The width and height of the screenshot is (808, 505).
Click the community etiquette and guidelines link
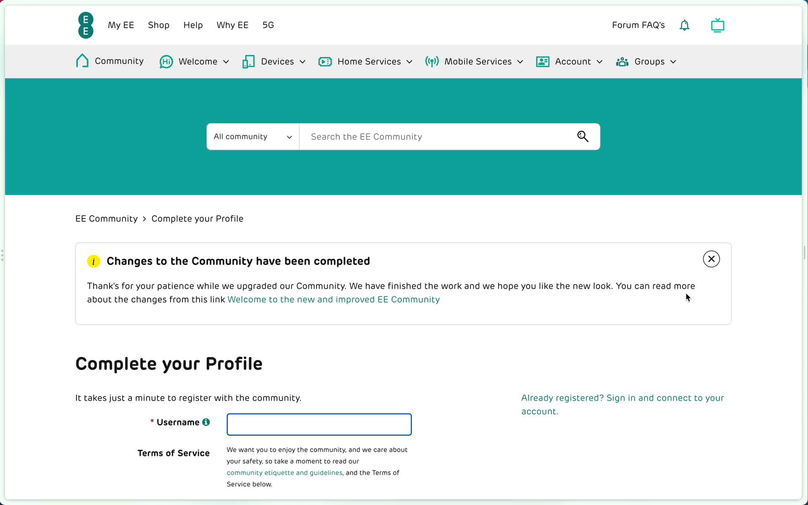(x=284, y=473)
